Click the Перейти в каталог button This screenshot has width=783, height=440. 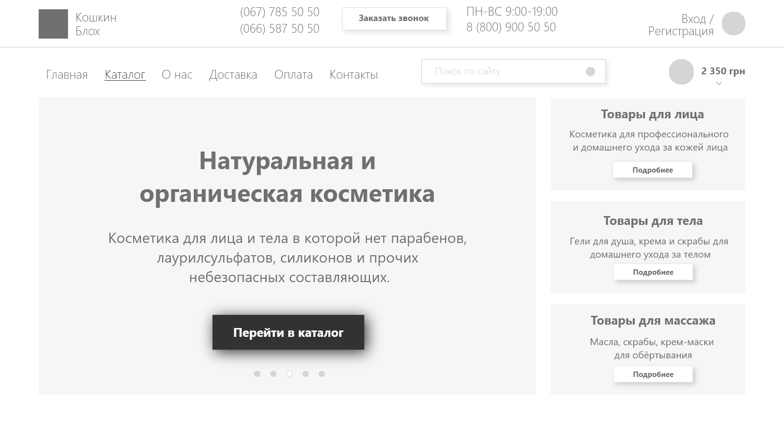[x=288, y=332]
